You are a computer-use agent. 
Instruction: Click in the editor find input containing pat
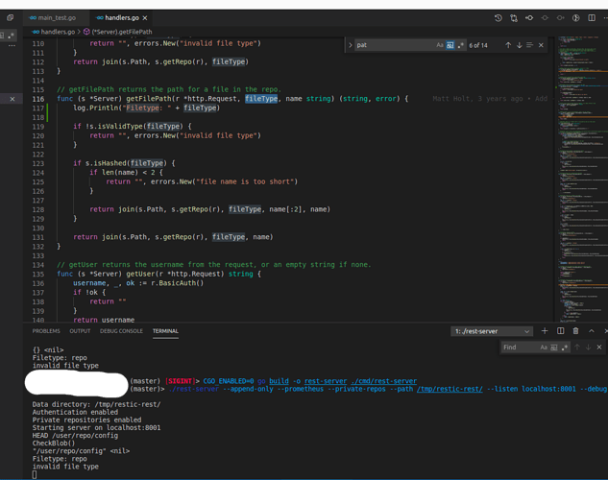[x=394, y=45]
